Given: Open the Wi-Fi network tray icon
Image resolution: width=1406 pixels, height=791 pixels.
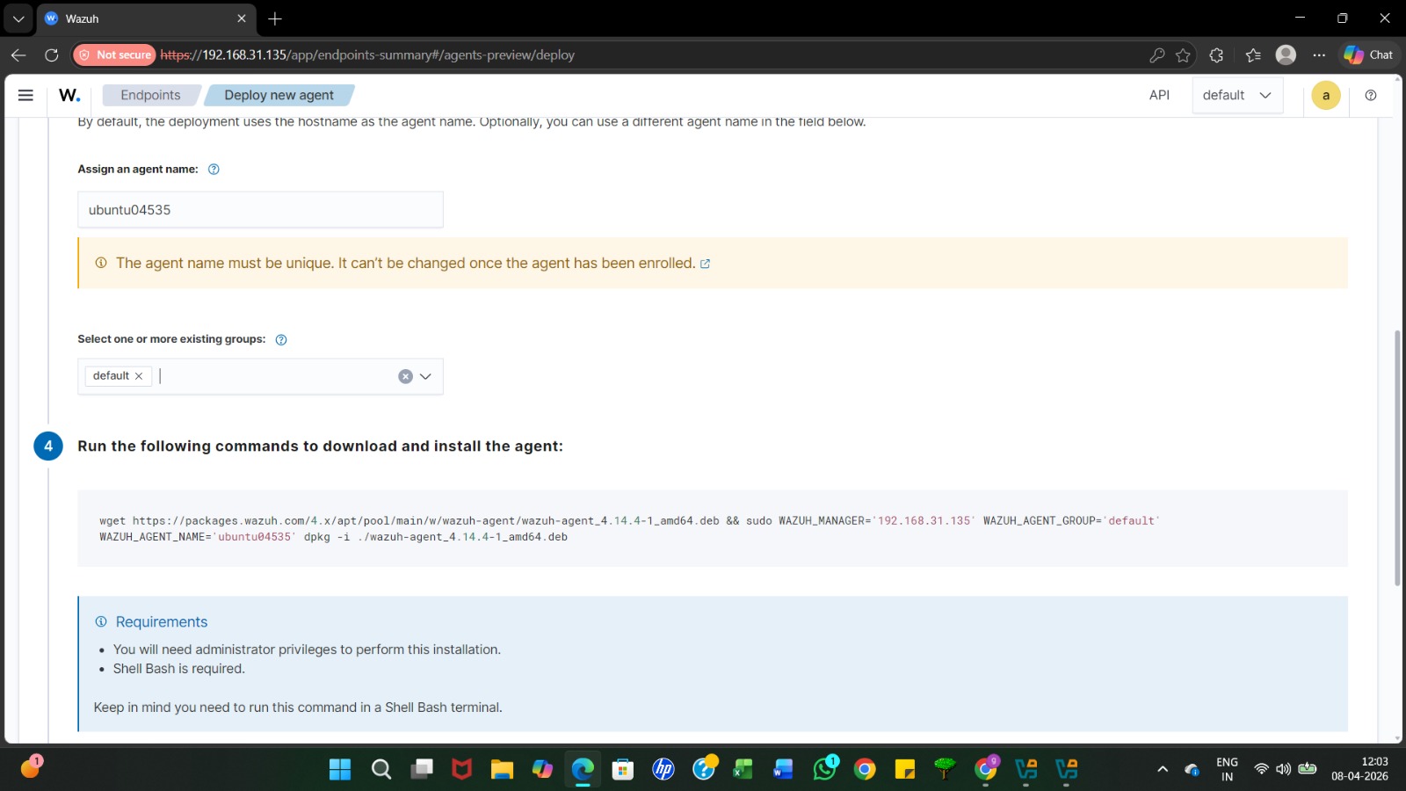Looking at the screenshot, I should click(1261, 769).
